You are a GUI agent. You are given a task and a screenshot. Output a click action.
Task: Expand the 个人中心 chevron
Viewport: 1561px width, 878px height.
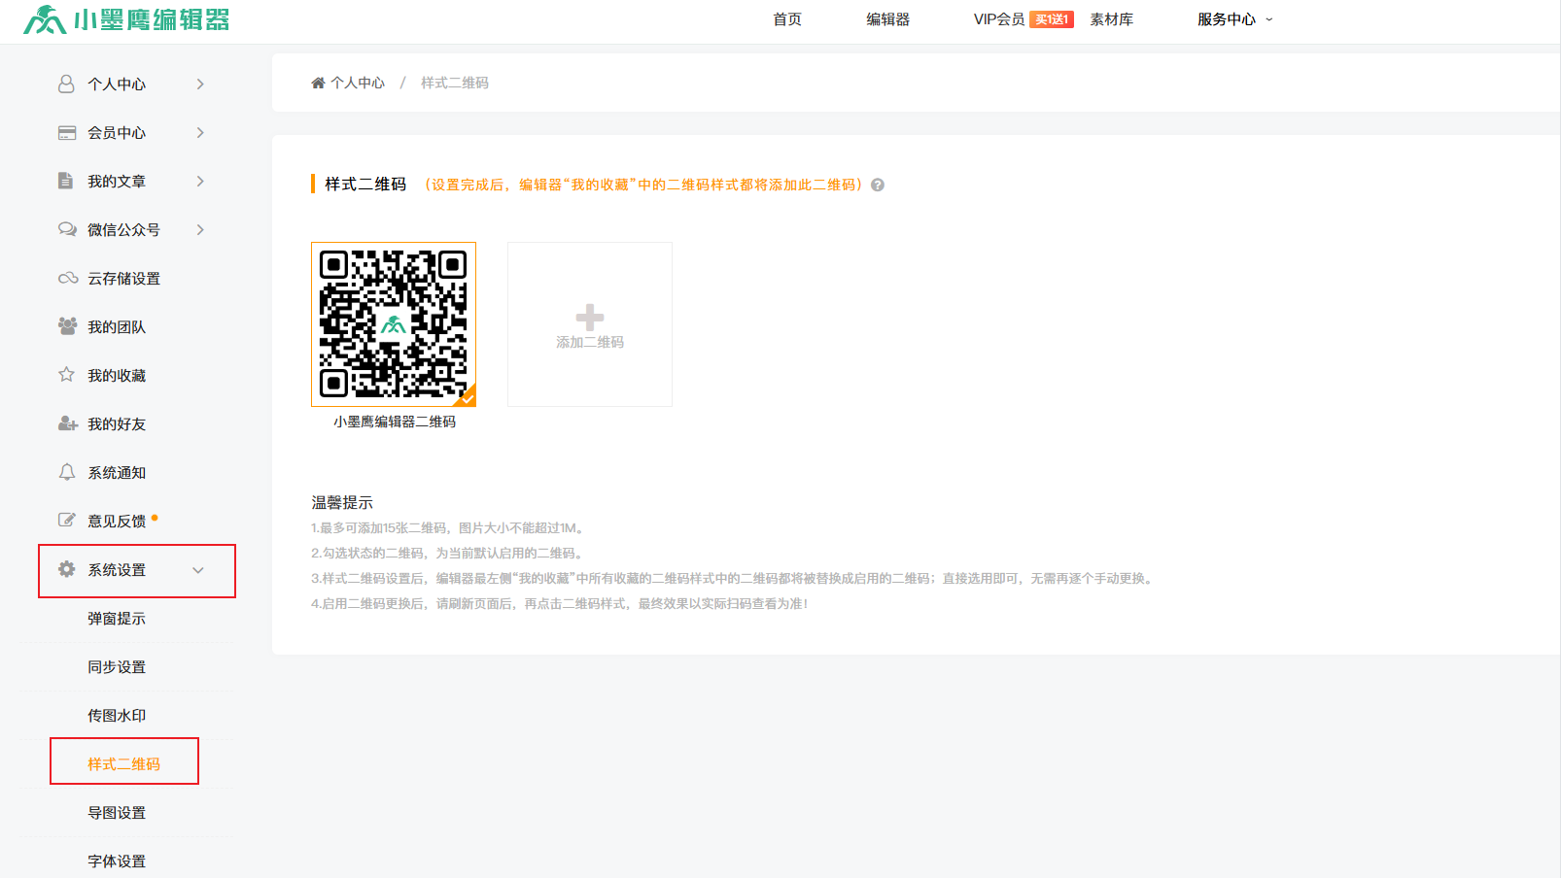(200, 84)
